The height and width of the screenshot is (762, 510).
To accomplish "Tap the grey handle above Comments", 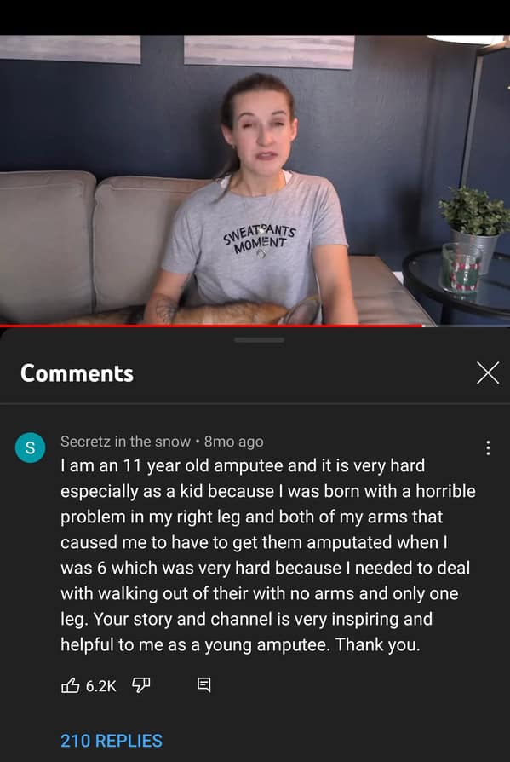I will [259, 340].
